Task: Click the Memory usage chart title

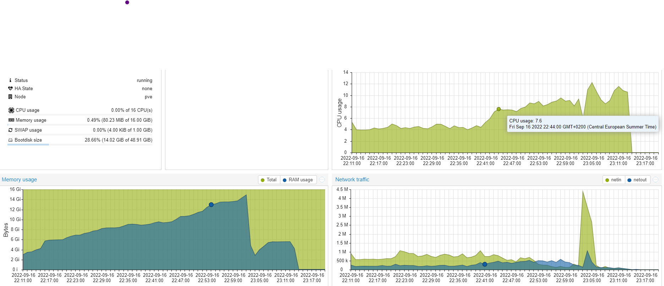Action: point(20,180)
